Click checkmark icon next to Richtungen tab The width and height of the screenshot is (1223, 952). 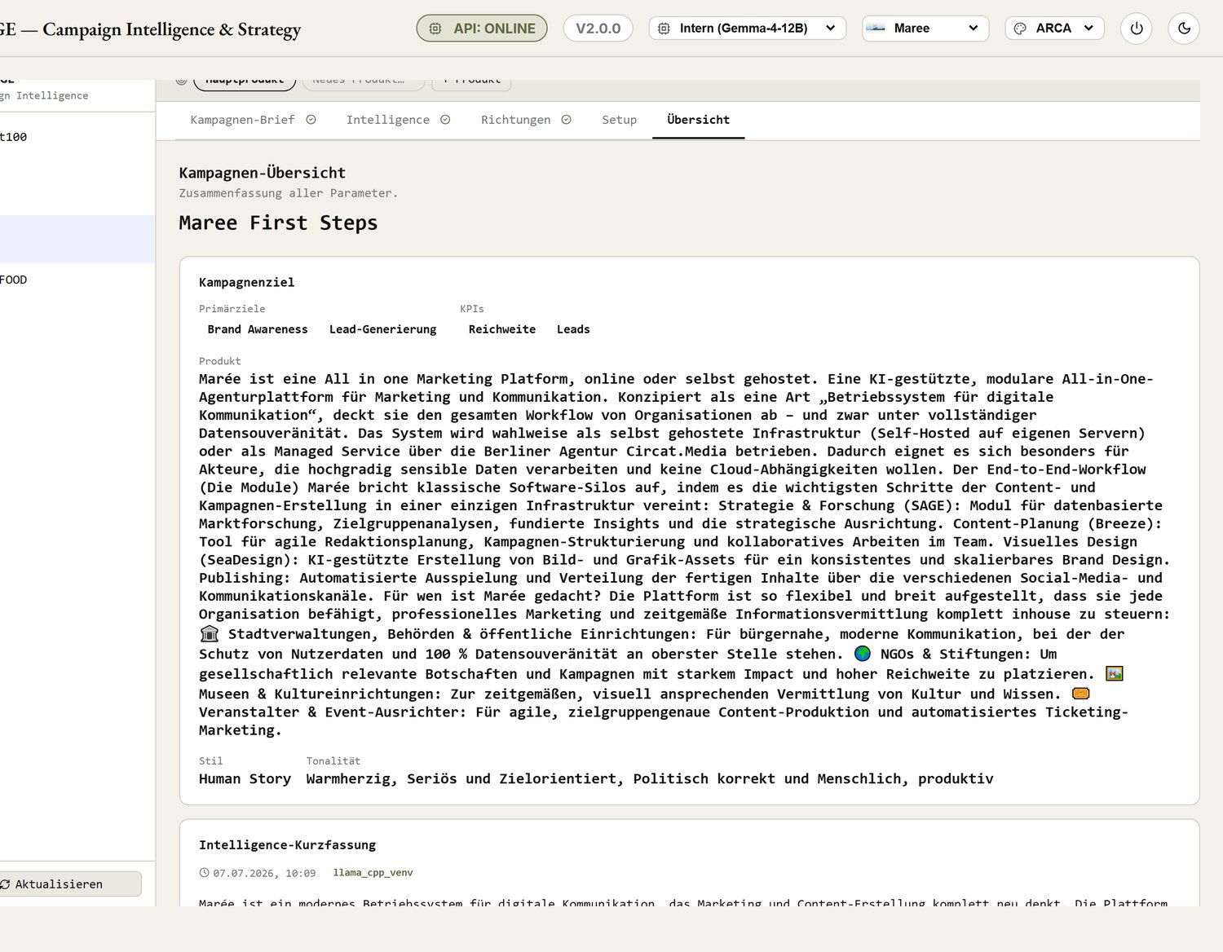(x=566, y=120)
